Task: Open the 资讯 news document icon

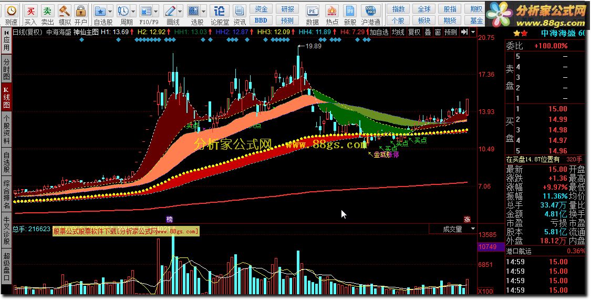Action: click(x=239, y=11)
